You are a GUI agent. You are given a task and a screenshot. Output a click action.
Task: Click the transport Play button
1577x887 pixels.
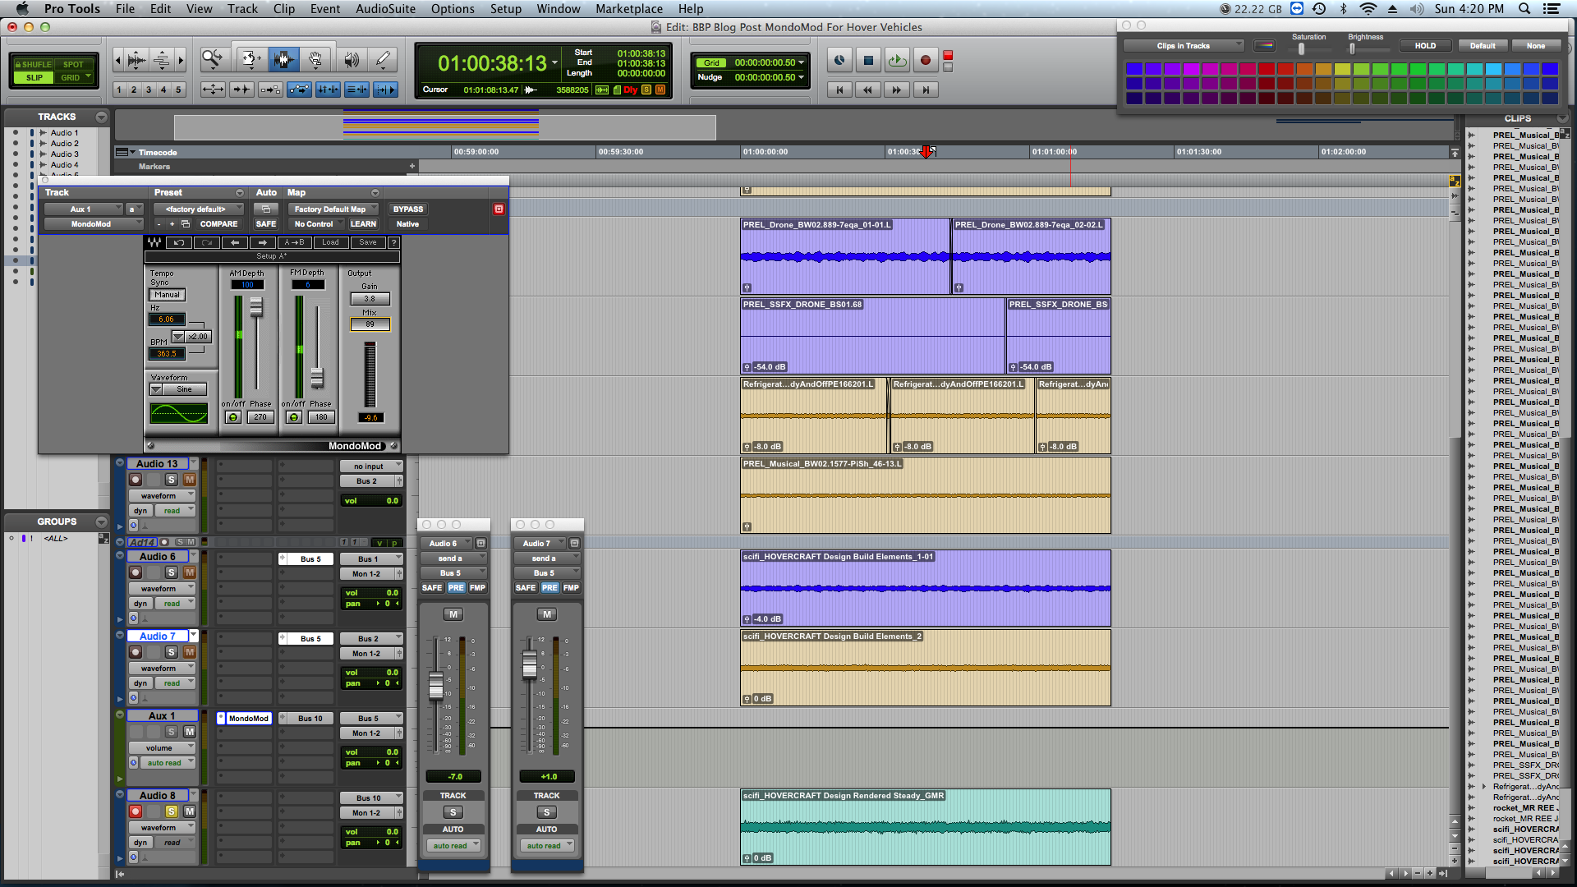[897, 60]
